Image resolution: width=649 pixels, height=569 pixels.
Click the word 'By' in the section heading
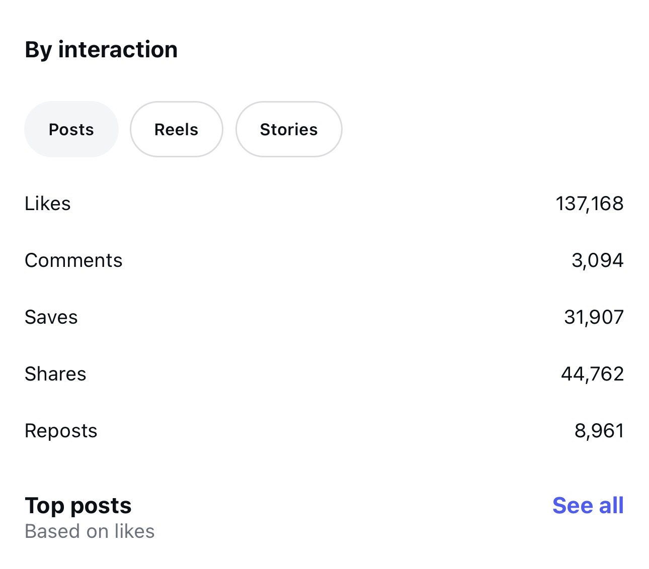point(38,50)
